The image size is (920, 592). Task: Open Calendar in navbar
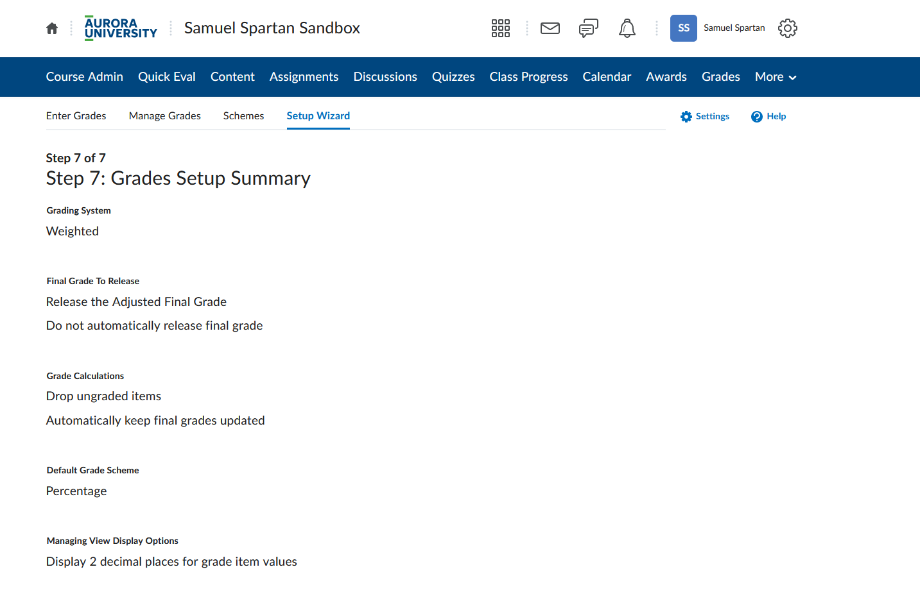(x=607, y=77)
